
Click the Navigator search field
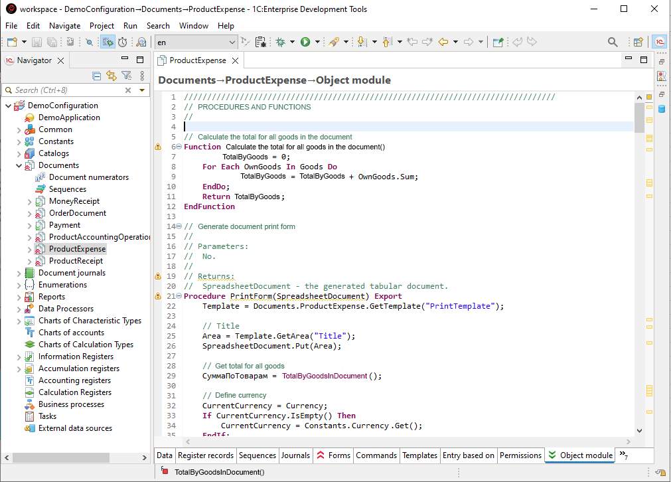pyautogui.click(x=66, y=90)
